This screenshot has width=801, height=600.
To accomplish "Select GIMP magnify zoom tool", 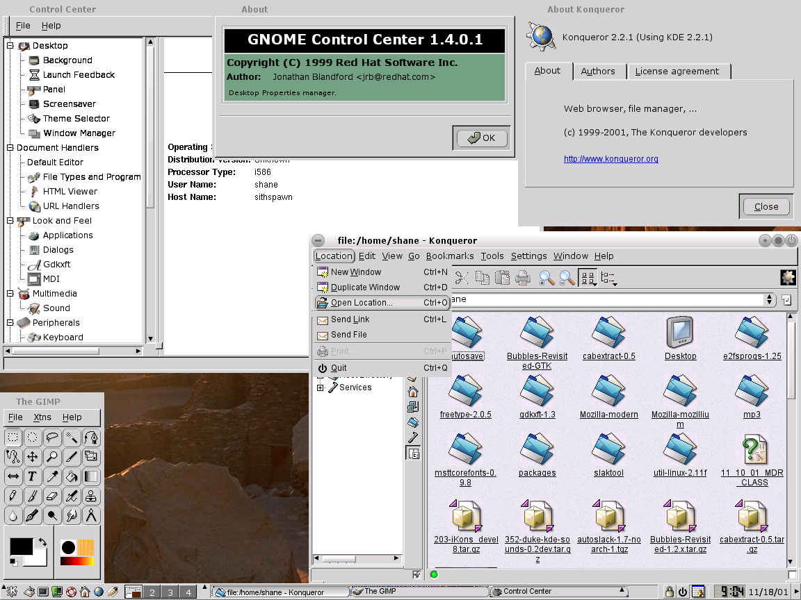I will pyautogui.click(x=51, y=457).
